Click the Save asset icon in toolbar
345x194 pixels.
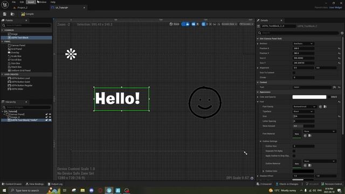coord(5,14)
